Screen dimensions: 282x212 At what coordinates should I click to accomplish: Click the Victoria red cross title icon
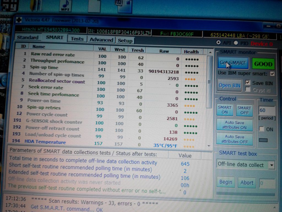(x=18, y=20)
